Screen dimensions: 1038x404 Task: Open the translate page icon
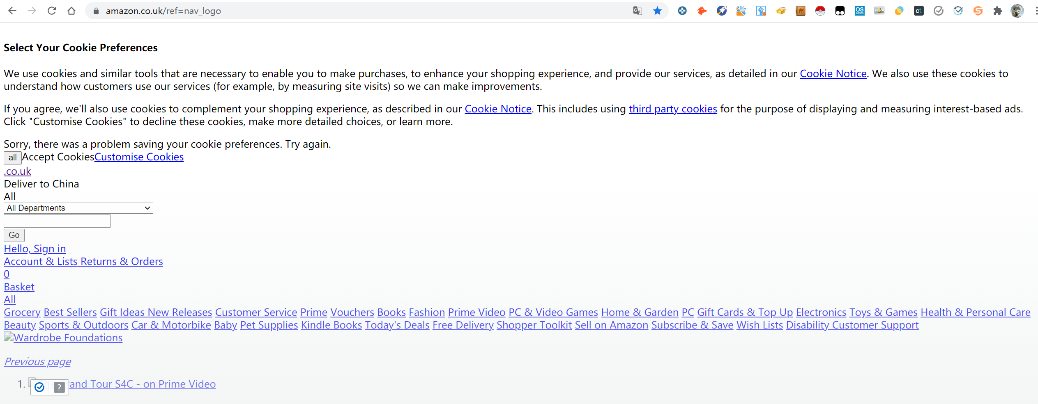pos(638,11)
